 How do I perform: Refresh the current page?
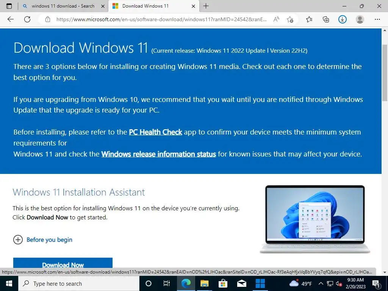coord(27,19)
